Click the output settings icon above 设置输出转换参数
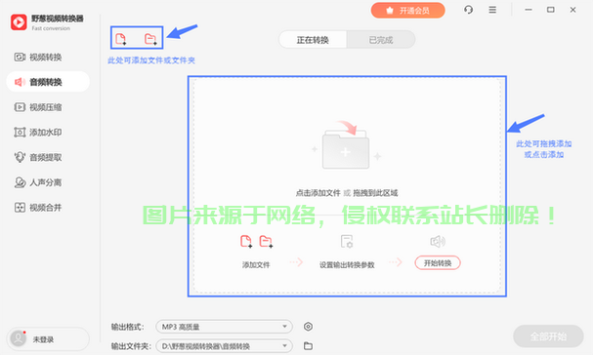The image size is (593, 355). click(347, 241)
